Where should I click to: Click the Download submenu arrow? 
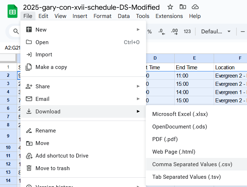click(x=138, y=111)
